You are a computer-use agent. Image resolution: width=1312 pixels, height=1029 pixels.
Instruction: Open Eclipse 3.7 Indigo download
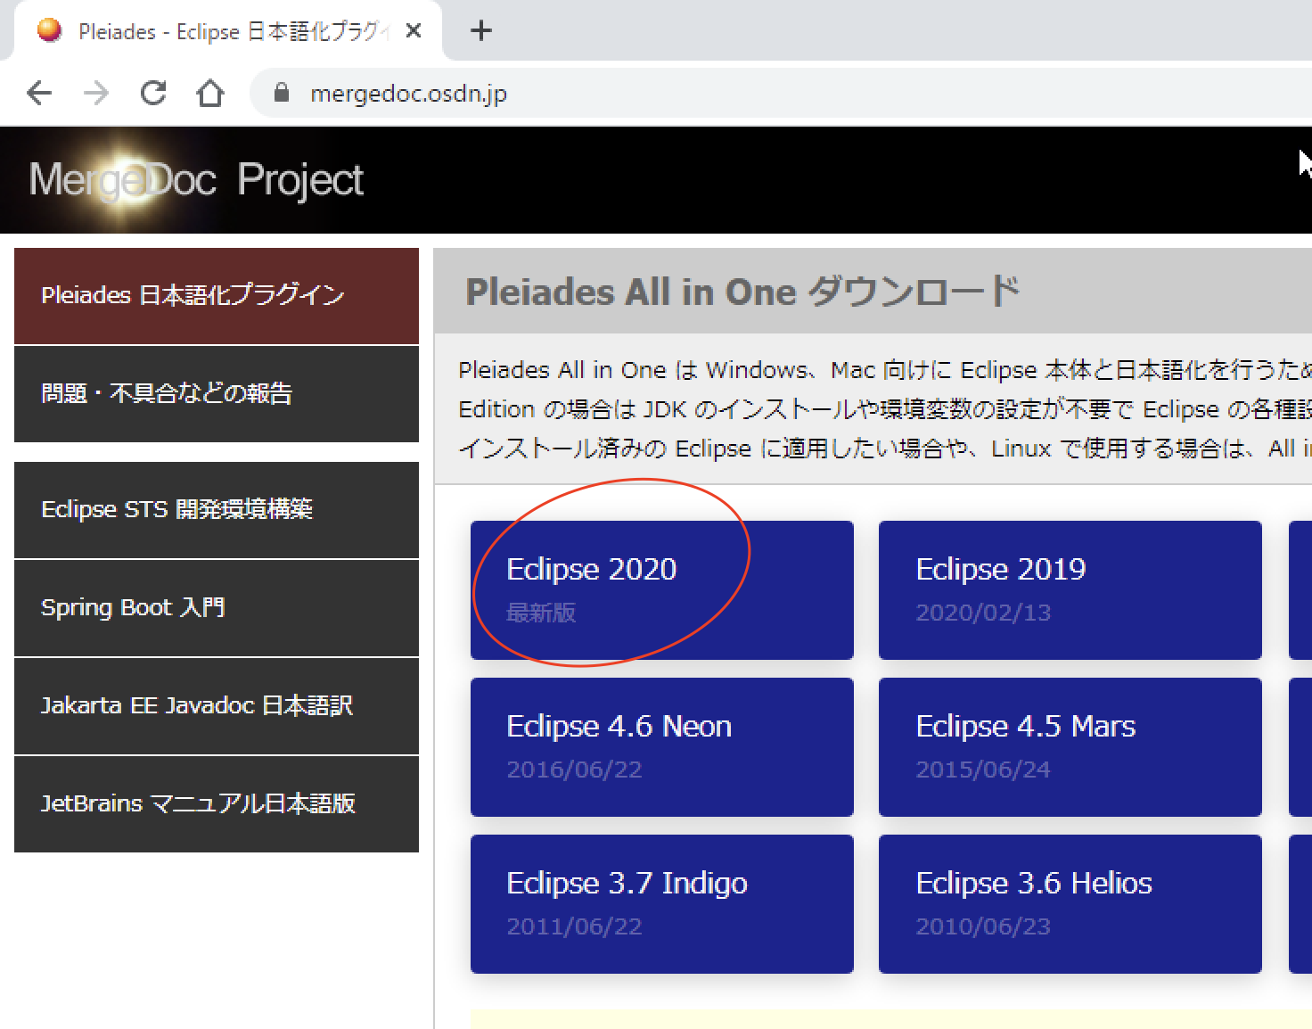(x=661, y=903)
